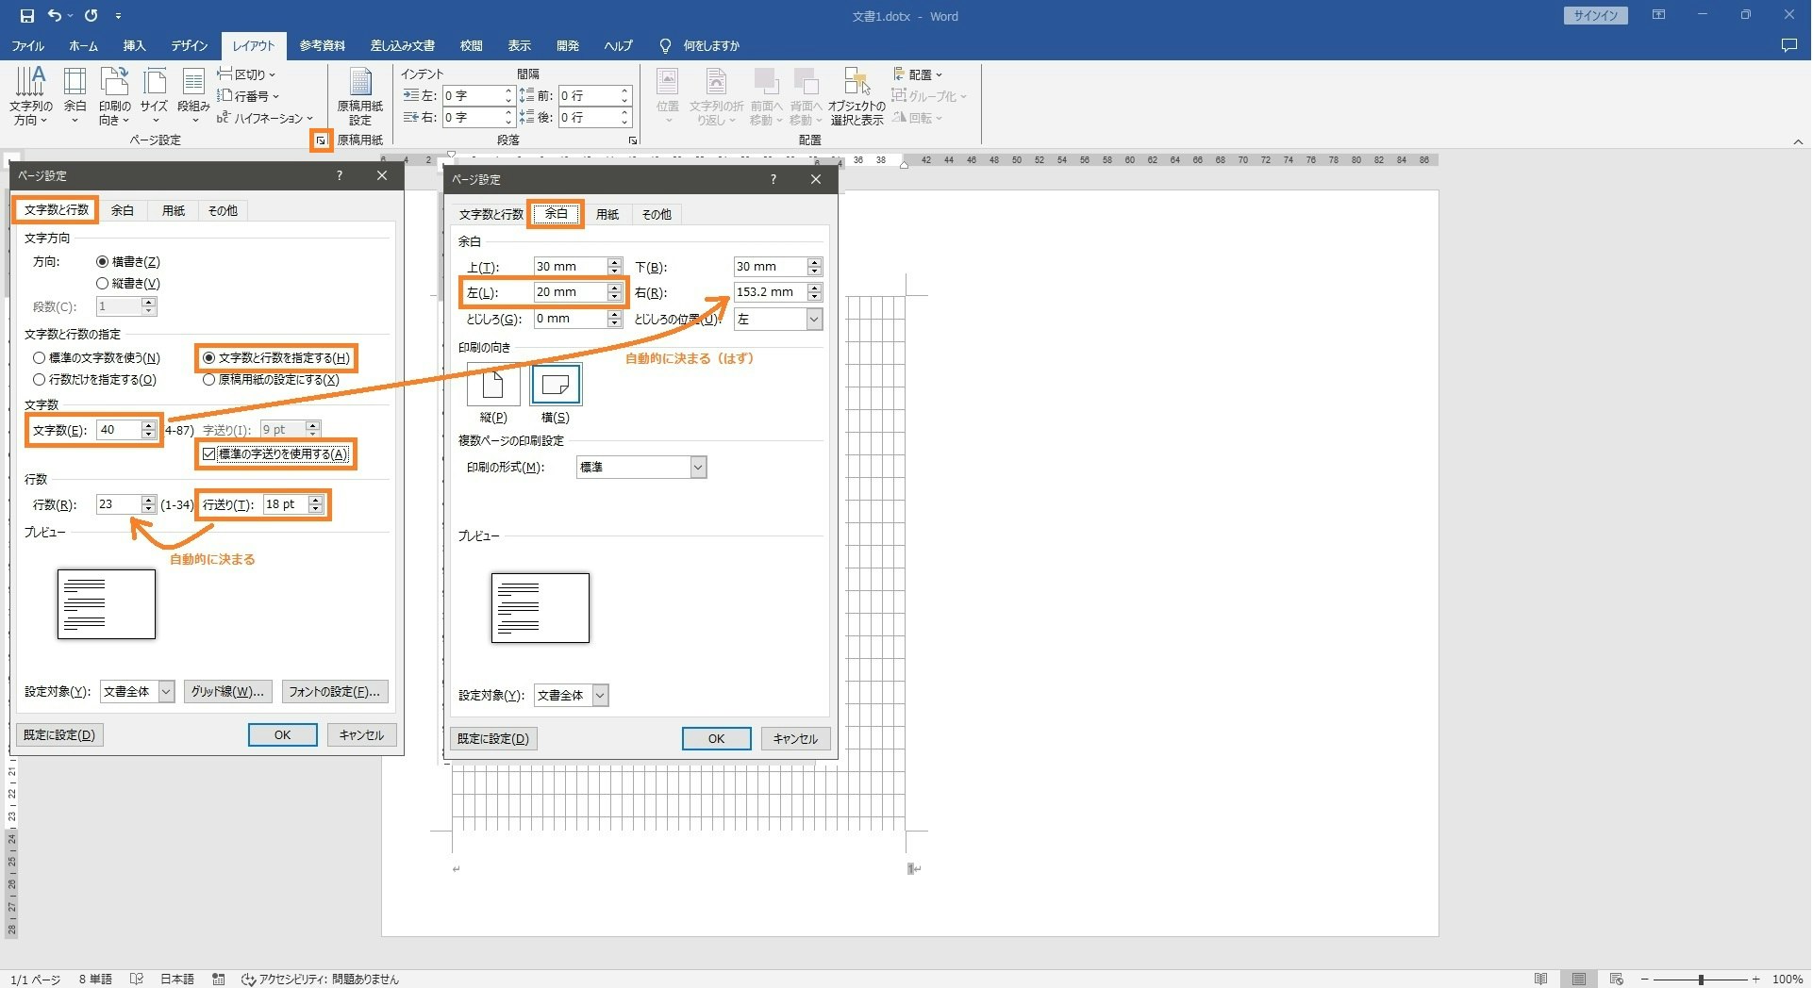Switch to read mode view in status bar

point(1541,979)
